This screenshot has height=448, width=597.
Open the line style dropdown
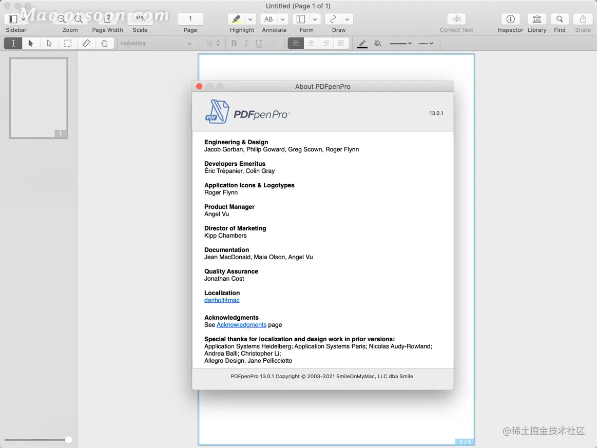coord(426,44)
